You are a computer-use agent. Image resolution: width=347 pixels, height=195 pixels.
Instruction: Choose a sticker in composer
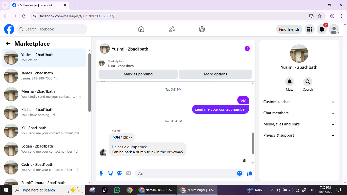click(x=119, y=173)
